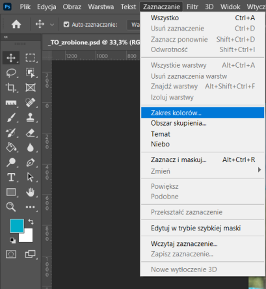Click the white background color swatch

(x=27, y=237)
